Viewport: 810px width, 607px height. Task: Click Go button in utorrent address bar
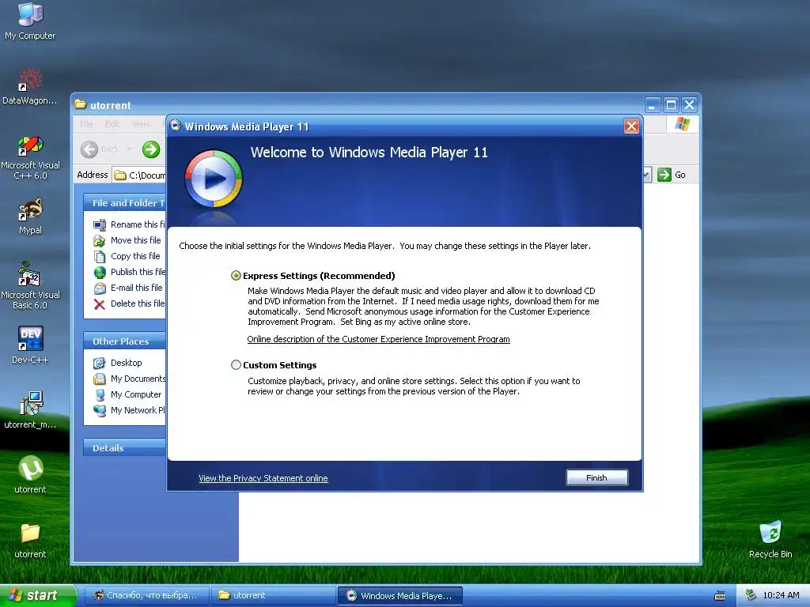672,175
